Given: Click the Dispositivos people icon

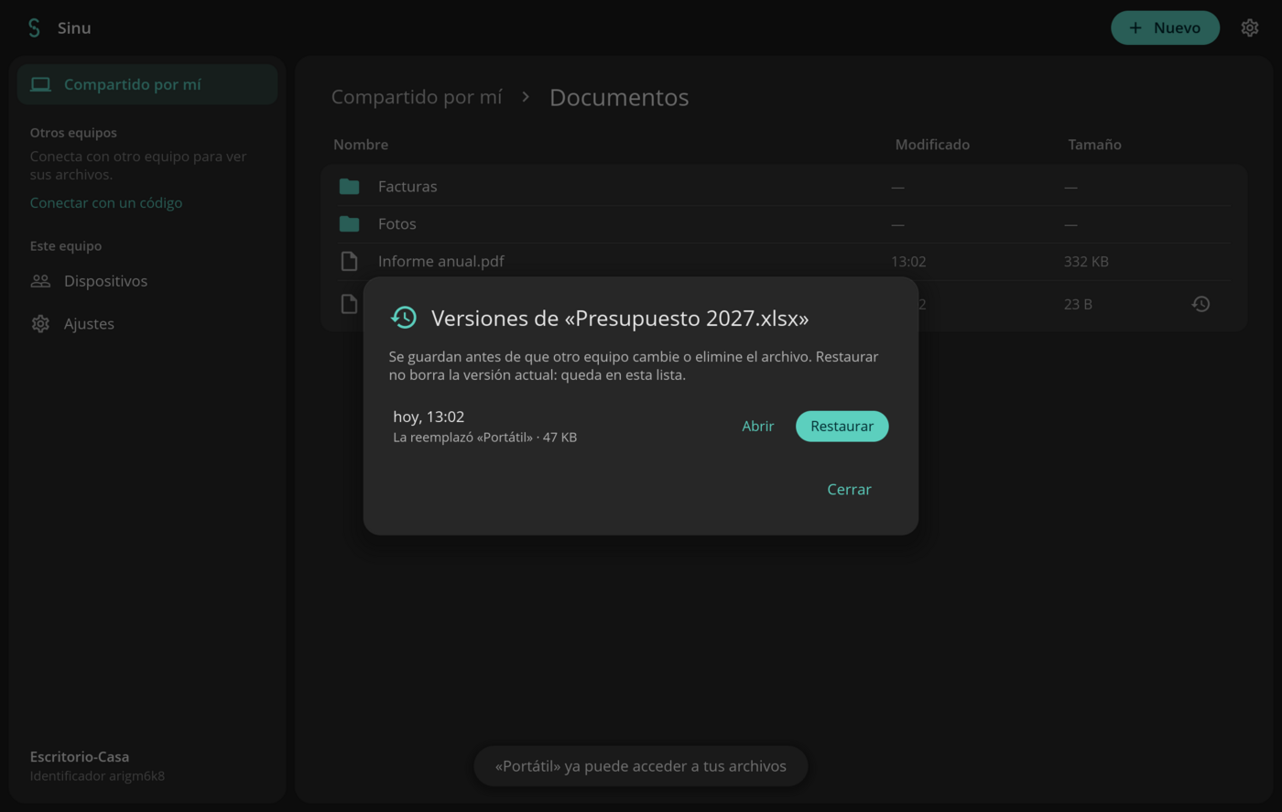Looking at the screenshot, I should pyautogui.click(x=40, y=281).
